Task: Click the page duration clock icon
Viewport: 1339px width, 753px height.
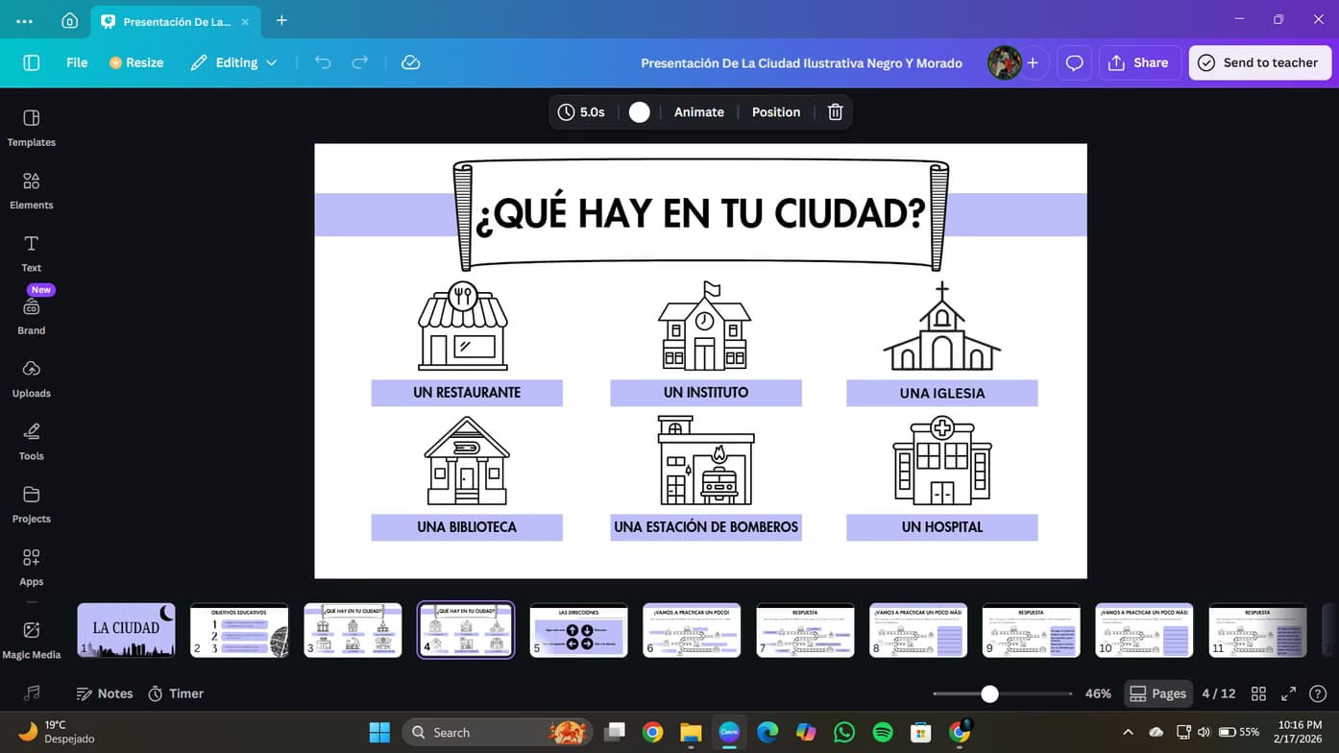Action: pyautogui.click(x=566, y=111)
